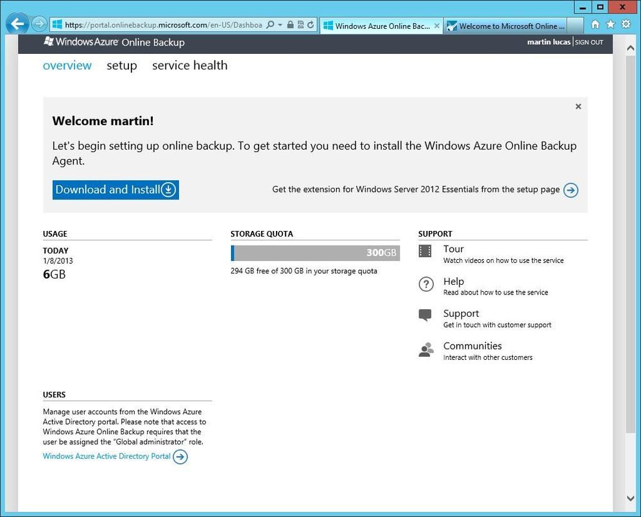Select the overview navigation tab
The image size is (641, 517).
click(67, 65)
